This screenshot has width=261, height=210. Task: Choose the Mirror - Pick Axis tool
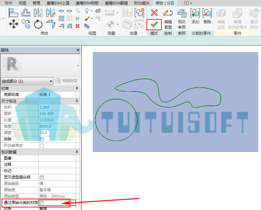point(38,12)
